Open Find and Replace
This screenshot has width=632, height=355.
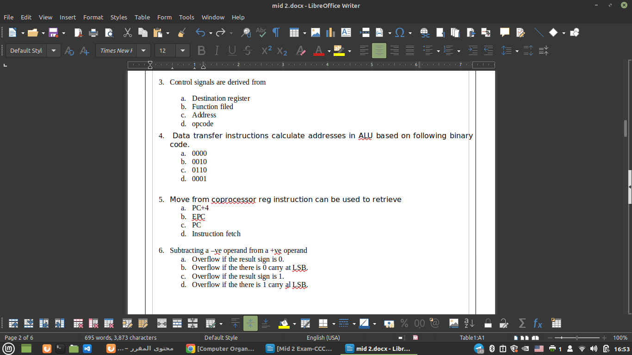tap(246, 32)
